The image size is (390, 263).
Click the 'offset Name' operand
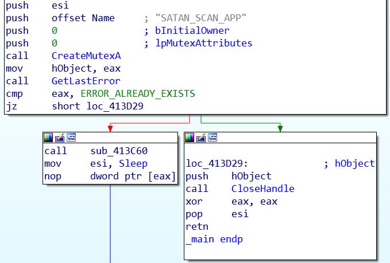pos(83,18)
